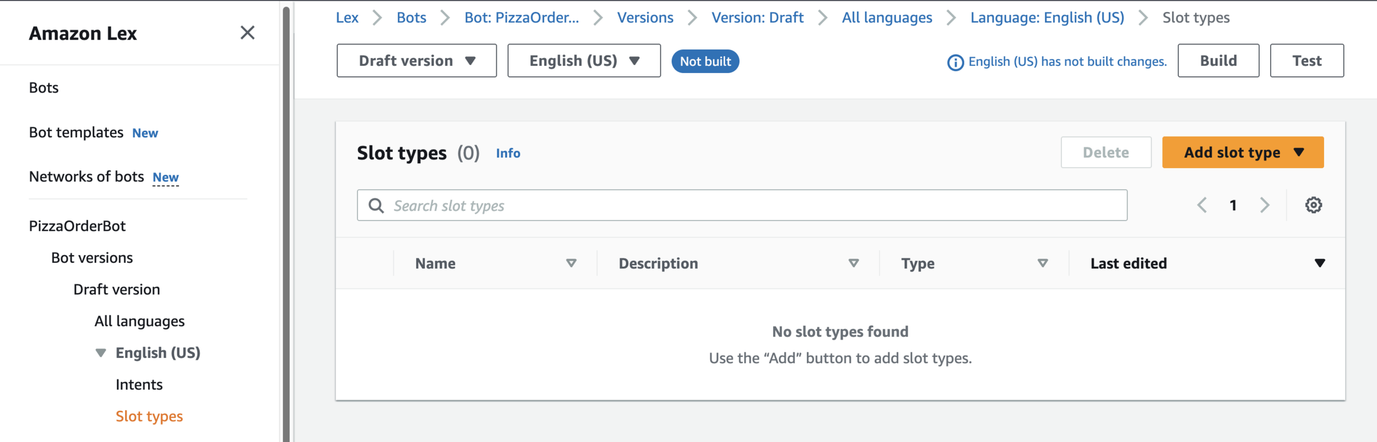
Task: Open All languages in sidebar tree
Action: click(x=139, y=322)
